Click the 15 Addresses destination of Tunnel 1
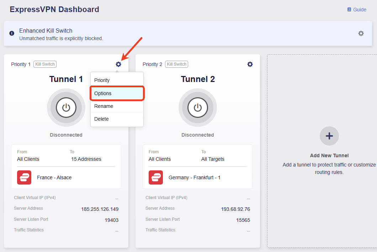 (x=86, y=159)
